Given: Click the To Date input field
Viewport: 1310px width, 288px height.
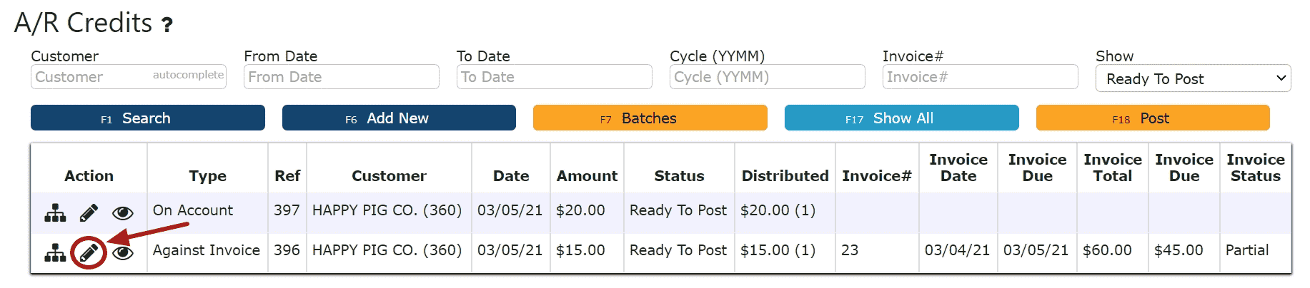Looking at the screenshot, I should 555,77.
